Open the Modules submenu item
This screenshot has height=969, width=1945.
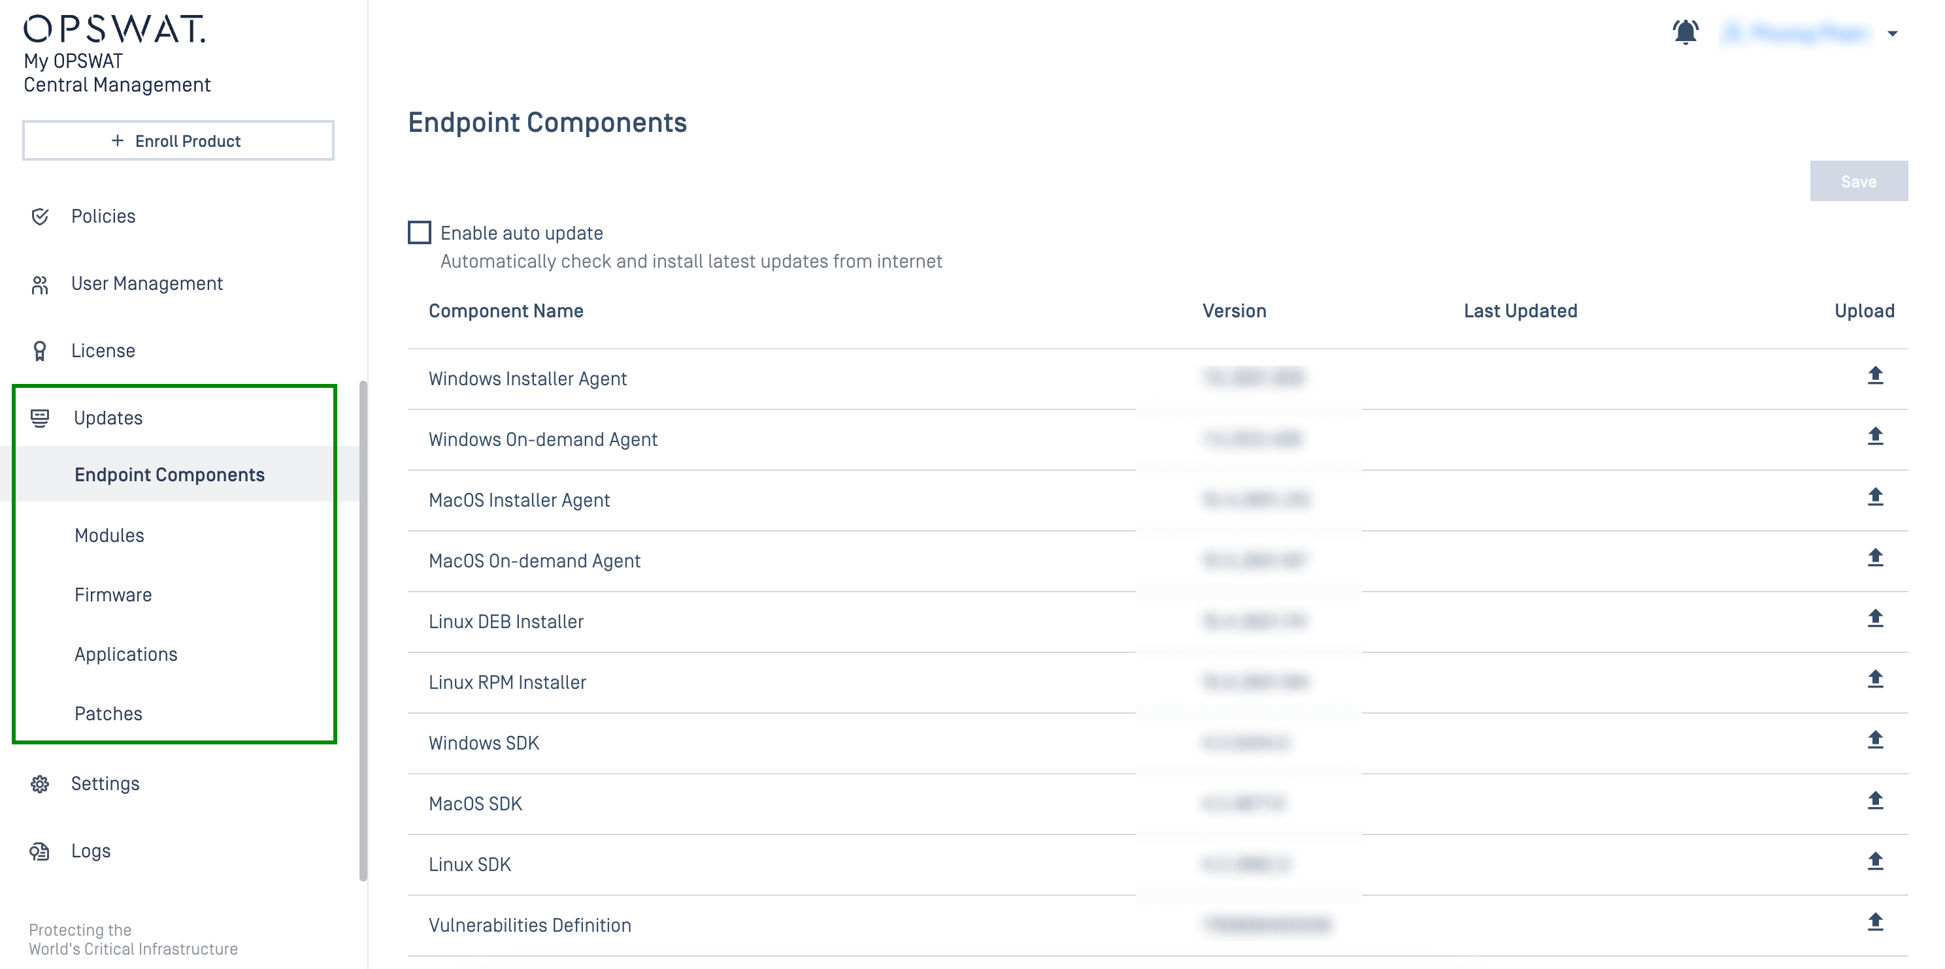110,535
